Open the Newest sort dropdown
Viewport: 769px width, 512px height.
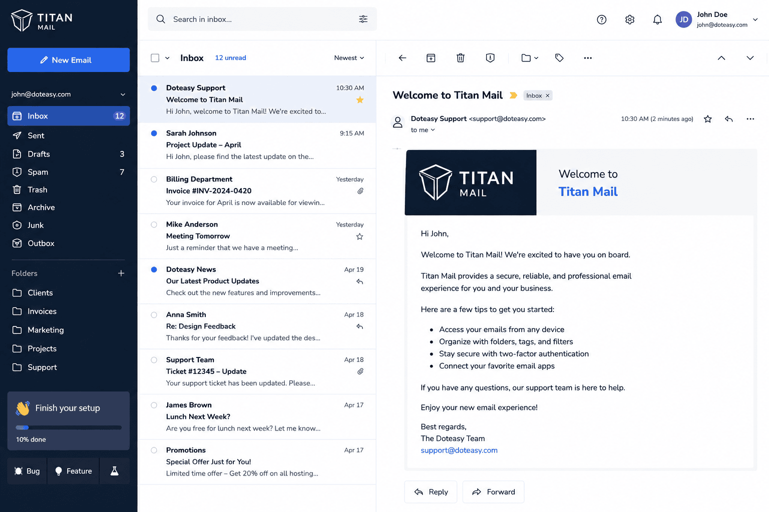point(349,58)
